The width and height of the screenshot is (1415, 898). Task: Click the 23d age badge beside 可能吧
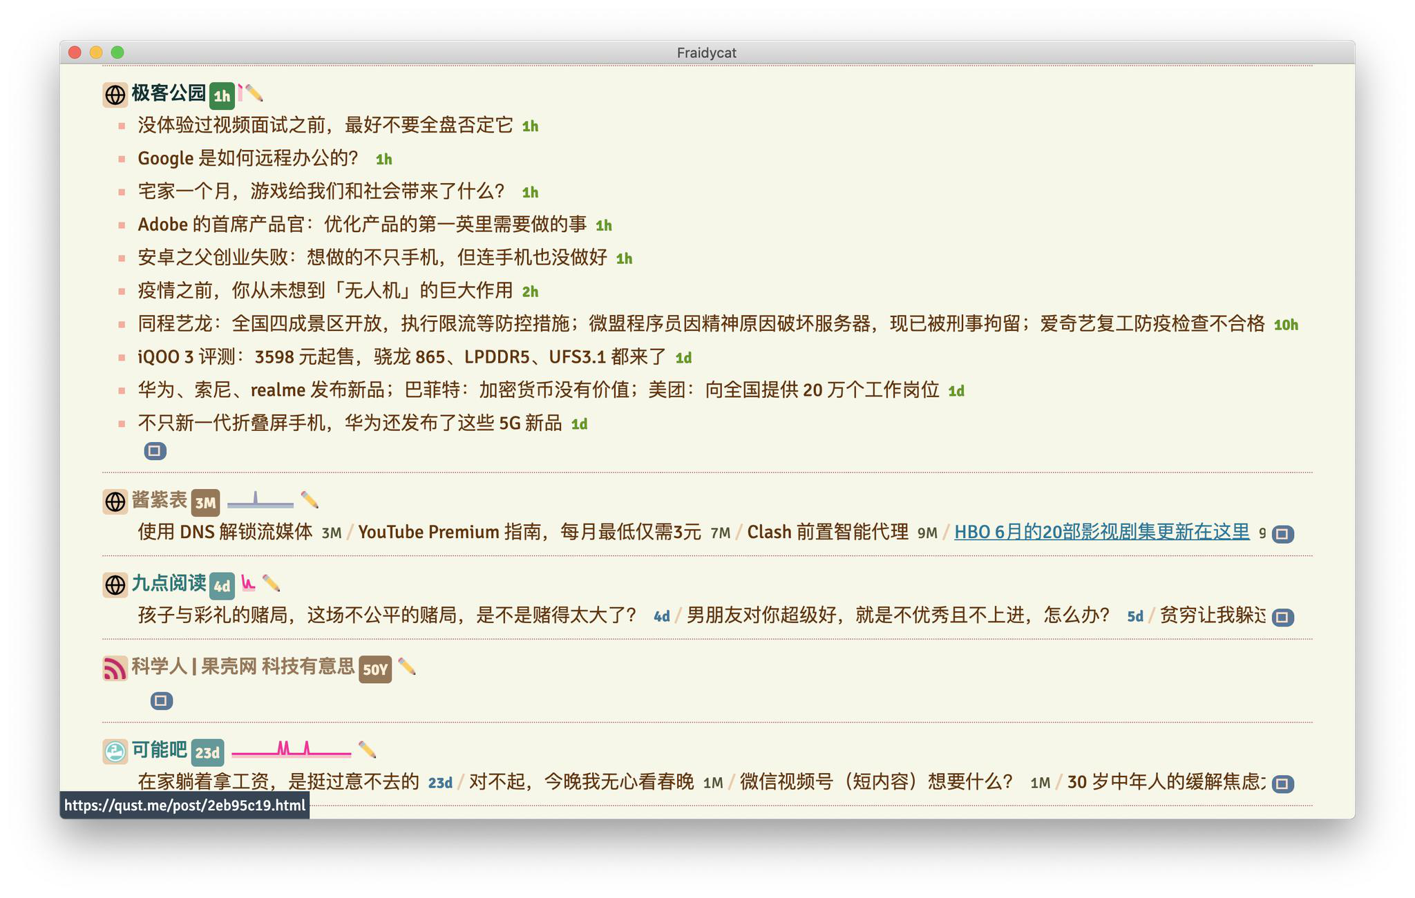207,753
